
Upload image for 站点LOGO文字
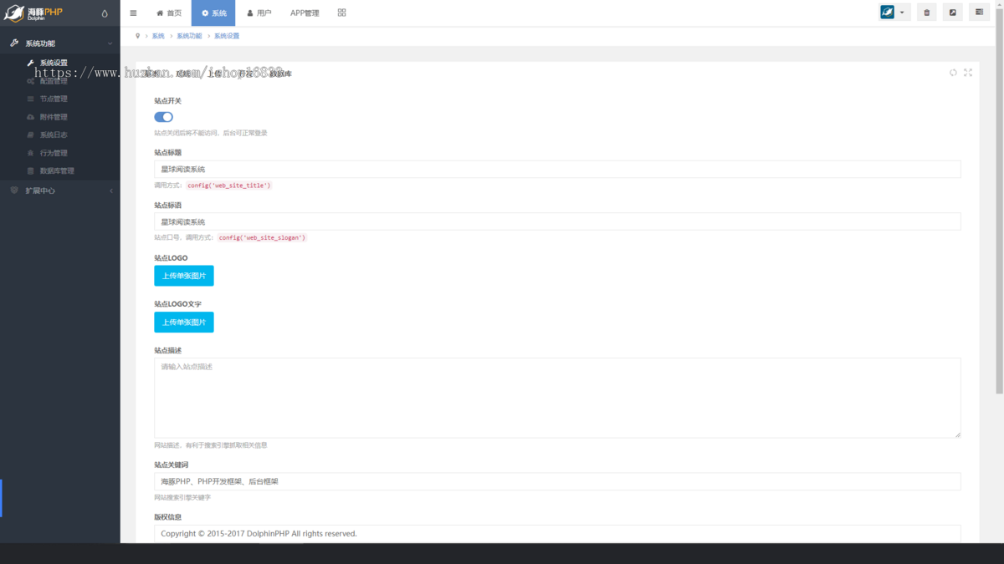184,322
